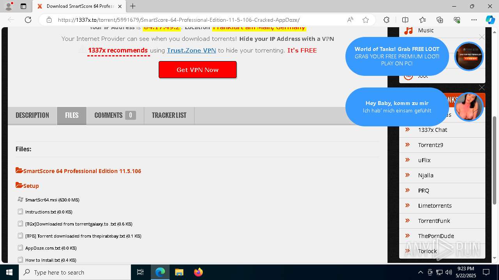Viewport: 499px width, 280px height.
Task: Refresh the current page
Action: click(x=28, y=20)
